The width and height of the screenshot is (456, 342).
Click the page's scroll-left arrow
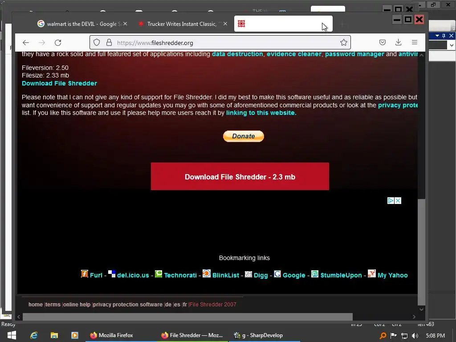(x=19, y=317)
